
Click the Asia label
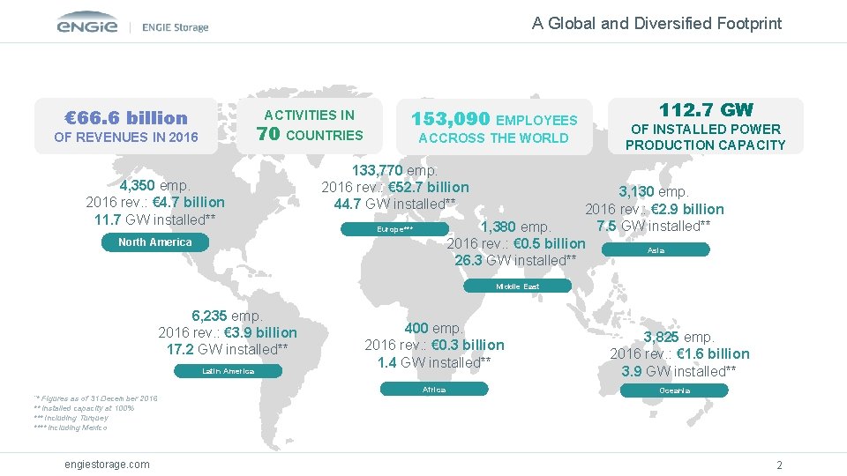[x=656, y=249]
